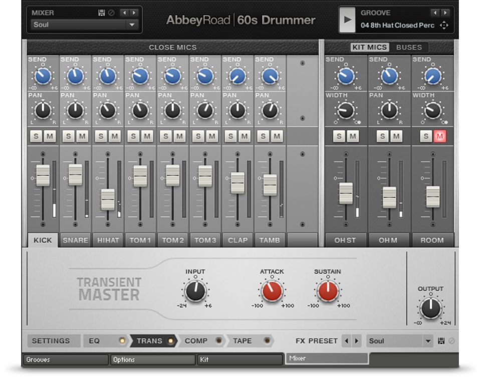Unmute the ROOM channel
This screenshot has height=381, width=481.
pos(439,136)
